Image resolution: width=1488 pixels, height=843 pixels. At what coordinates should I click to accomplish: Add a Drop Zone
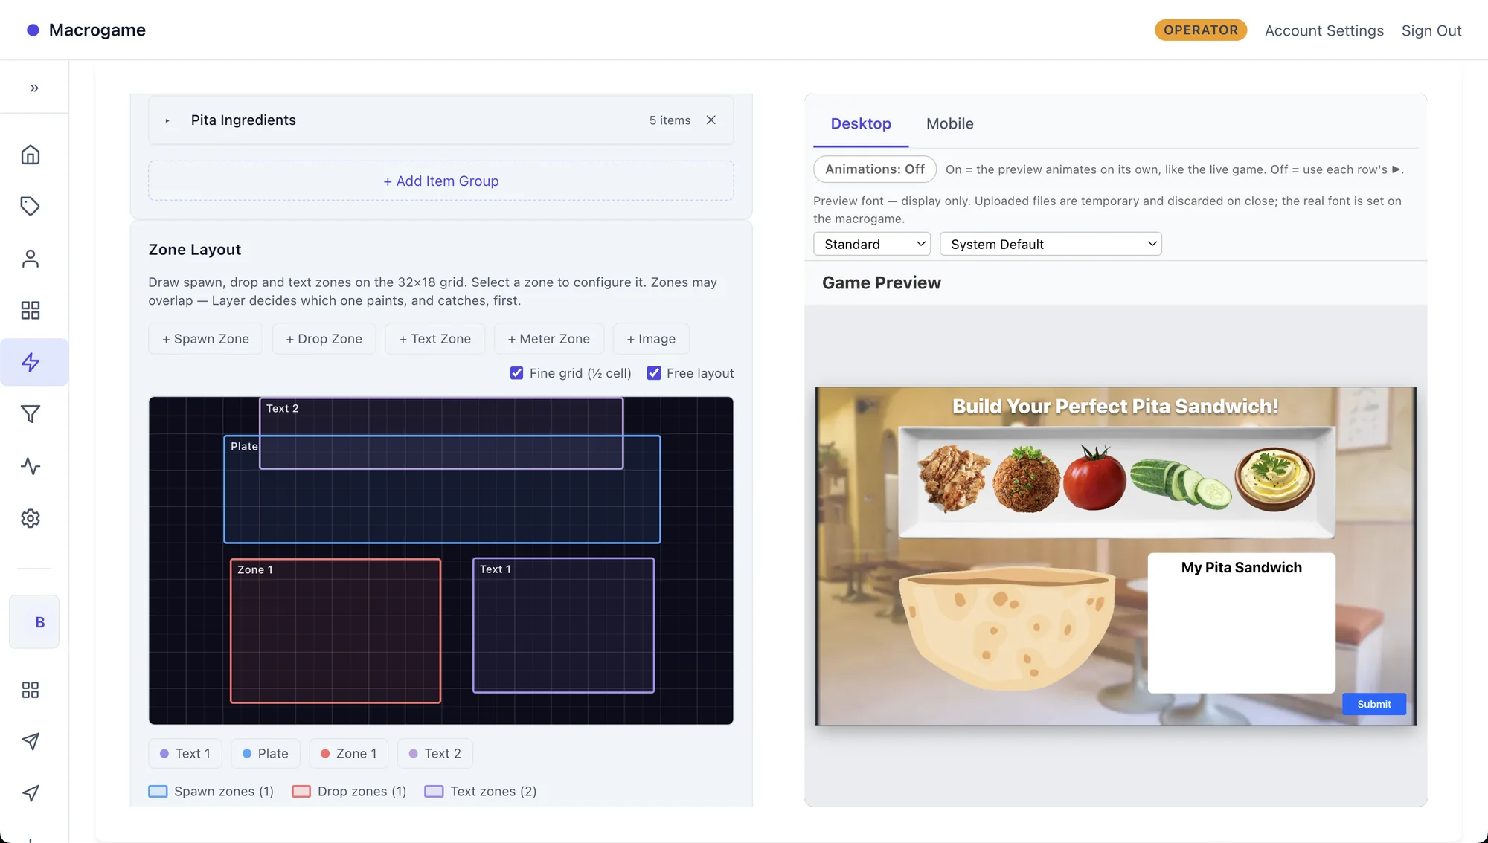tap(324, 339)
